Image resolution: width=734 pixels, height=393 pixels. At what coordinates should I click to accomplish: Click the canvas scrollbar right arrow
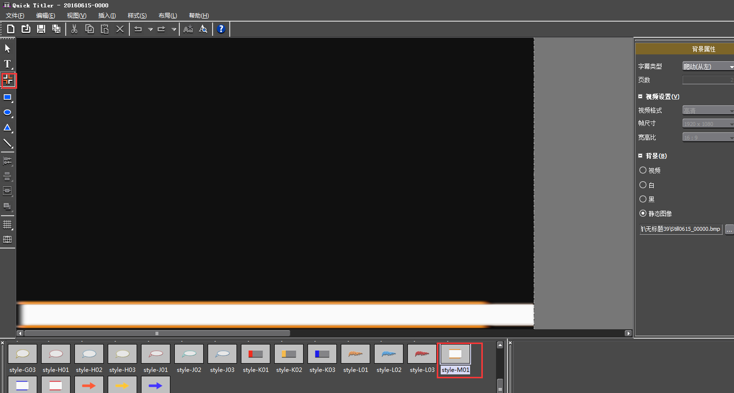click(x=629, y=333)
